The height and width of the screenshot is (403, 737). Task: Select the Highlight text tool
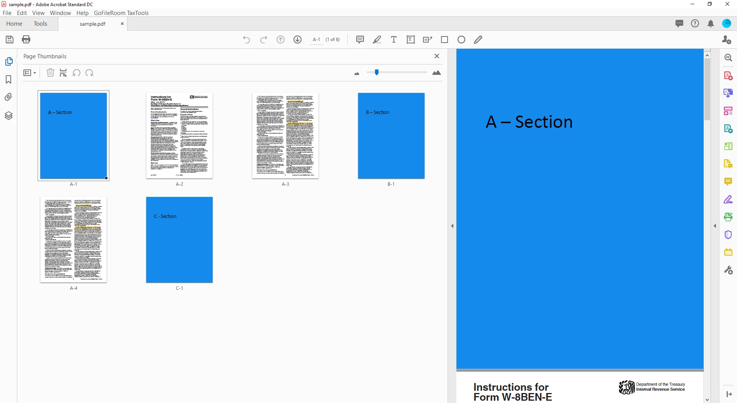(377, 40)
